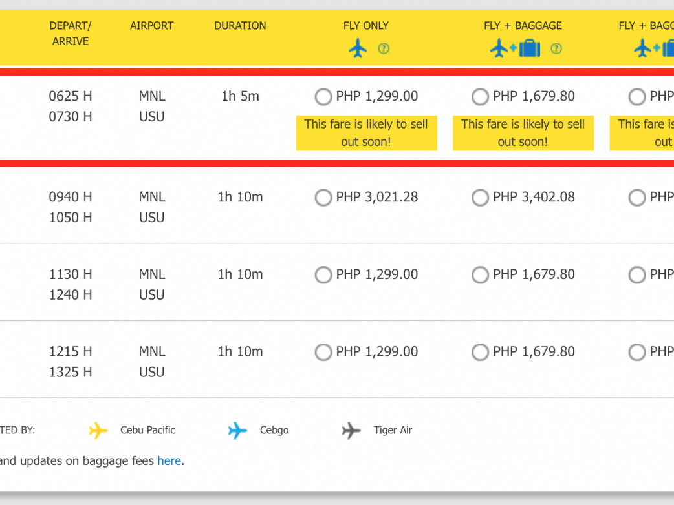Click the blue Cebgo plane icon
Screen dimensions: 674x505
coord(237,430)
